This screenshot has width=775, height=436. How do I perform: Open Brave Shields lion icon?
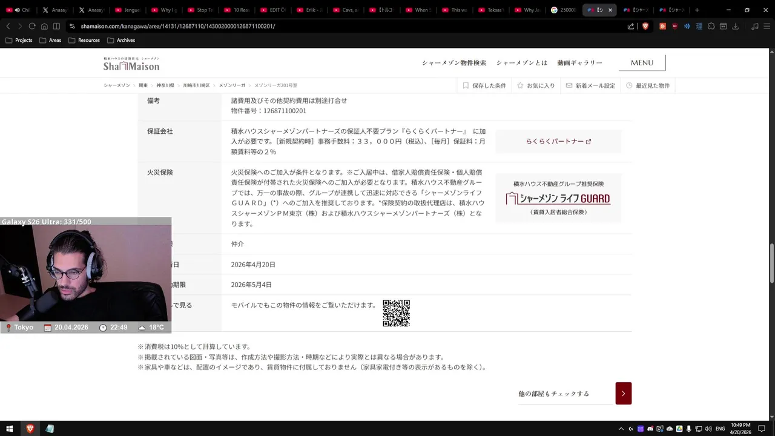(645, 26)
